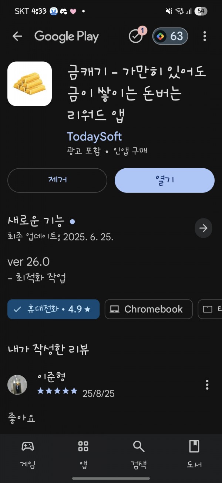Tap the gold bars app icon

click(30, 84)
